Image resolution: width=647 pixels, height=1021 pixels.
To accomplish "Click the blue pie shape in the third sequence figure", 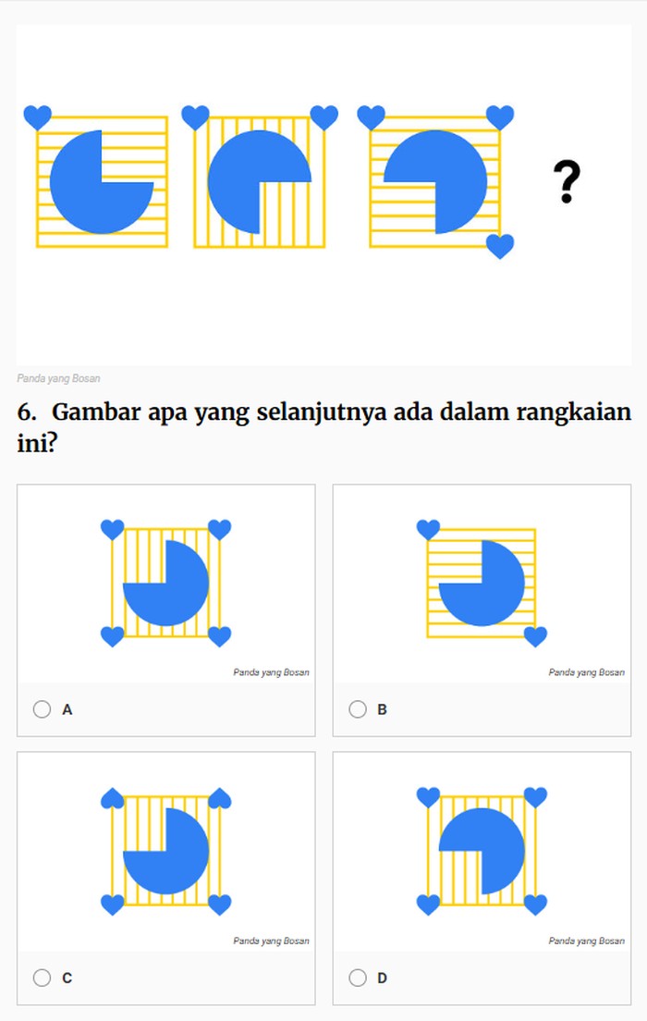I will tap(444, 176).
